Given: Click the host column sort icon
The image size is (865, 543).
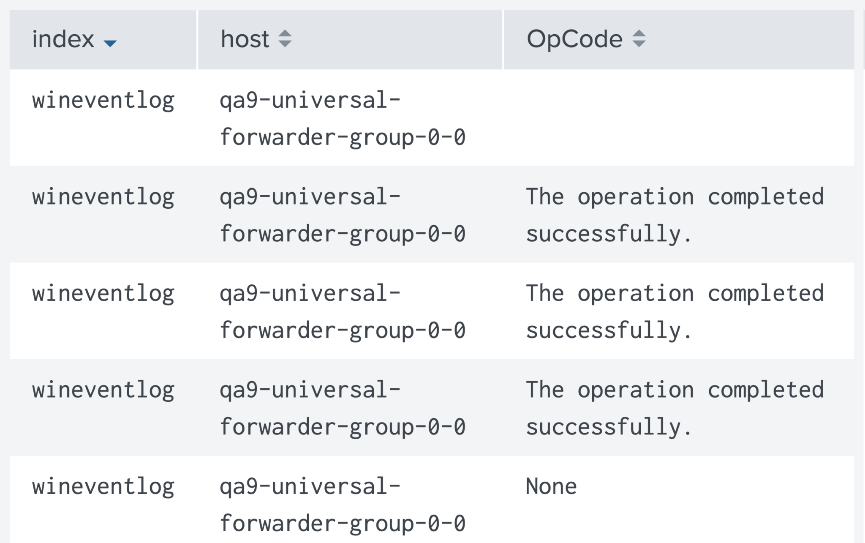Looking at the screenshot, I should tap(285, 39).
